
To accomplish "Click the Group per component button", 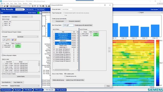I will [x=74, y=21].
